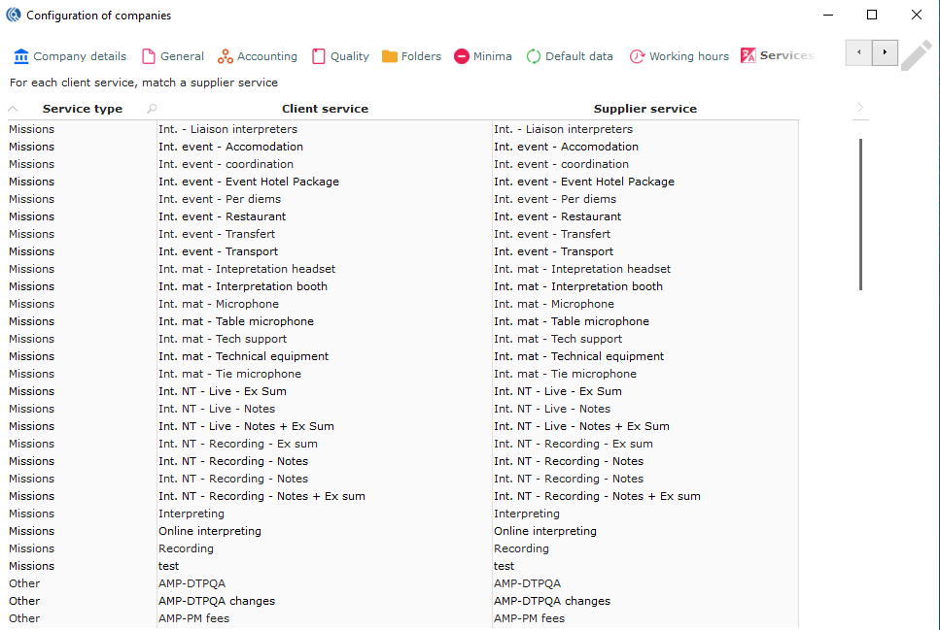Open the Working hours tab

(x=688, y=56)
